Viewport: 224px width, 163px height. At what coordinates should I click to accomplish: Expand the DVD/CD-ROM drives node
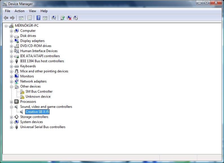(x=12, y=46)
